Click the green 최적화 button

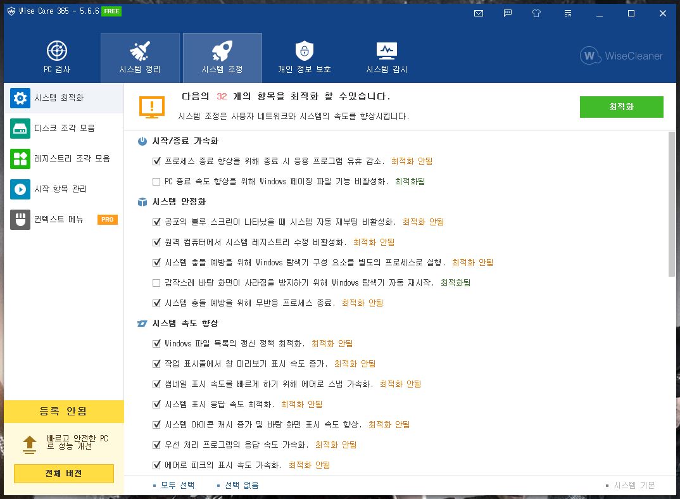622,107
